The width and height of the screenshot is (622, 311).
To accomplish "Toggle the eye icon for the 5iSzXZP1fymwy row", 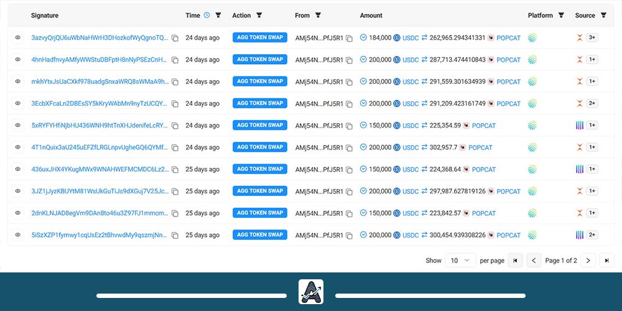I will 18,235.
